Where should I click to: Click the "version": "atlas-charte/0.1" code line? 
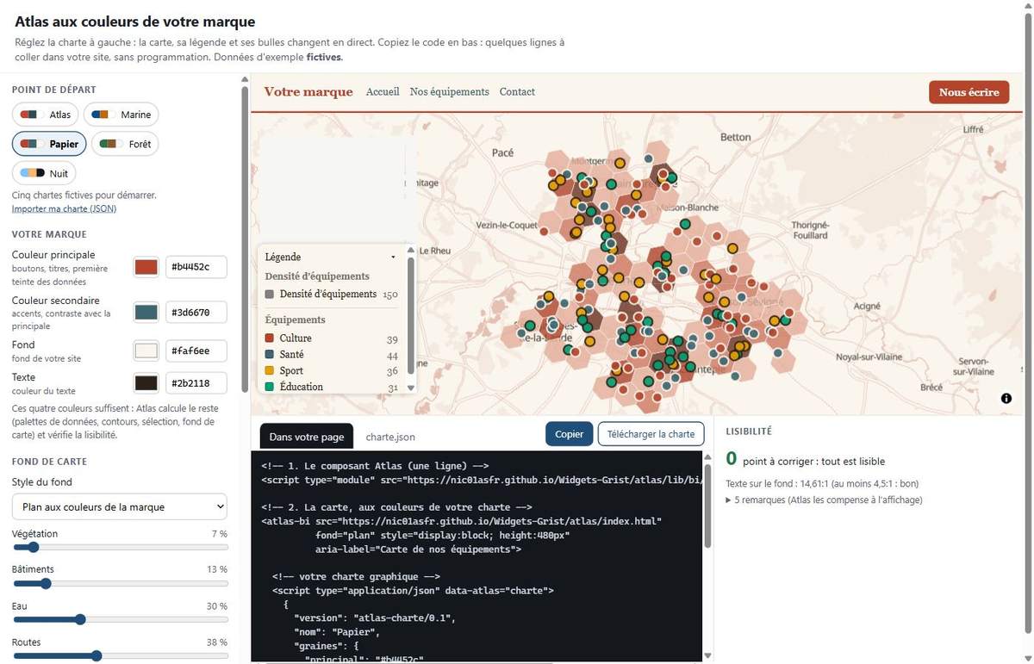coord(374,617)
